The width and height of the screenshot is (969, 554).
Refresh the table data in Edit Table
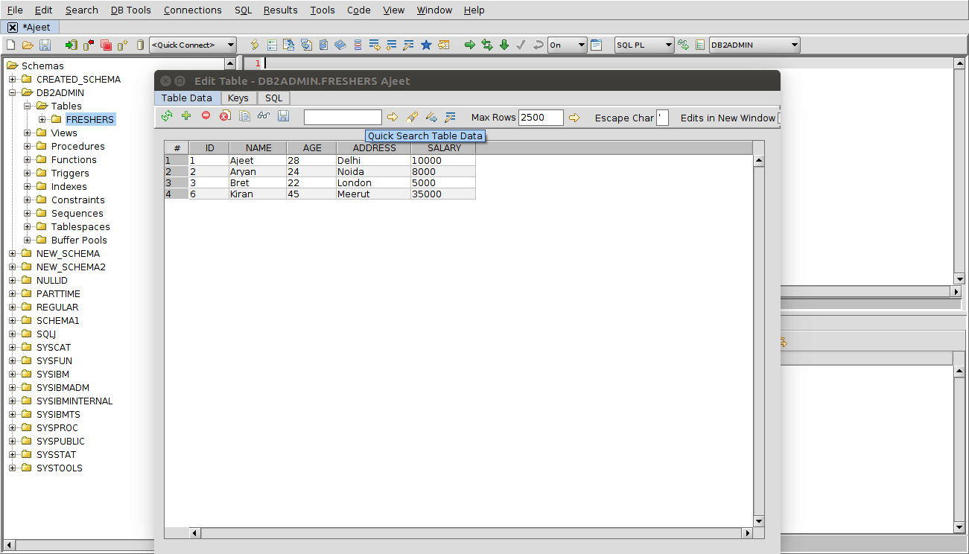(x=167, y=116)
